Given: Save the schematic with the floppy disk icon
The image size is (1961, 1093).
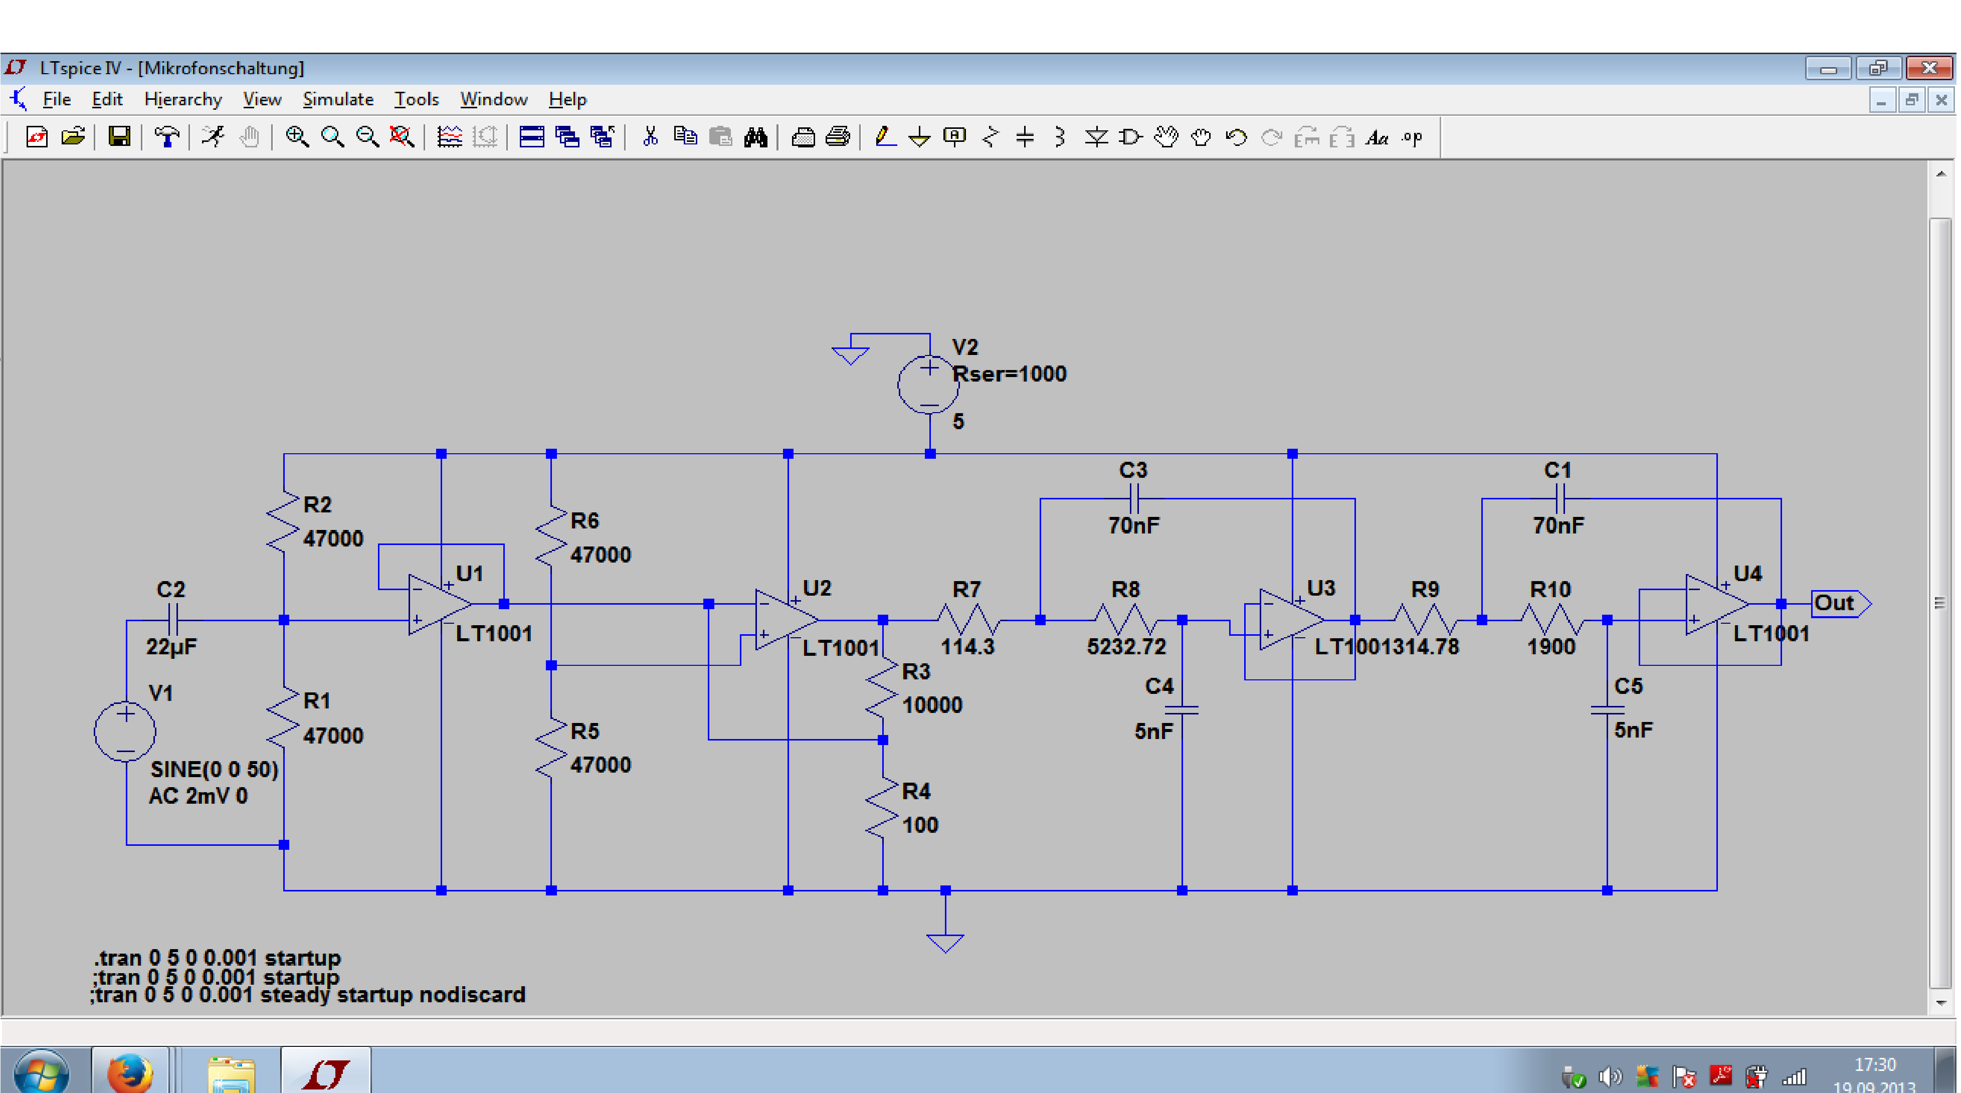Looking at the screenshot, I should point(119,137).
